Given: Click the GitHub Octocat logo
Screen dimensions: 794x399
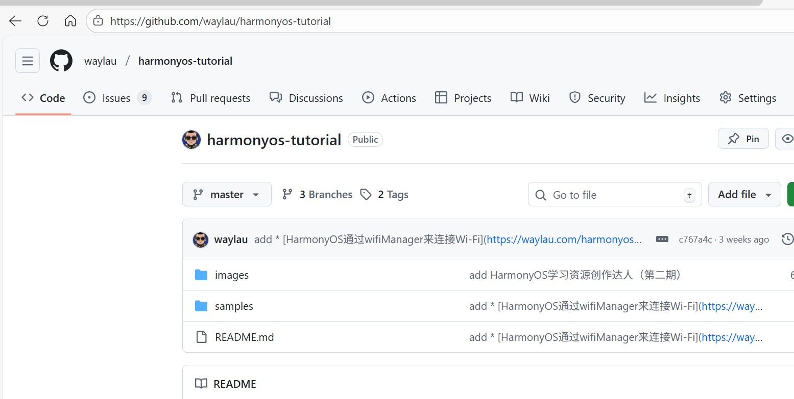Looking at the screenshot, I should pos(61,61).
